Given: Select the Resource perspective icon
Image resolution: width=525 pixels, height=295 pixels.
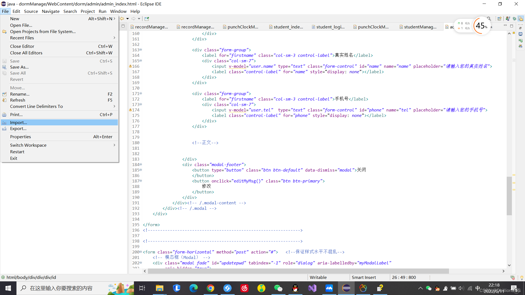Looking at the screenshot, I should click(521, 19).
